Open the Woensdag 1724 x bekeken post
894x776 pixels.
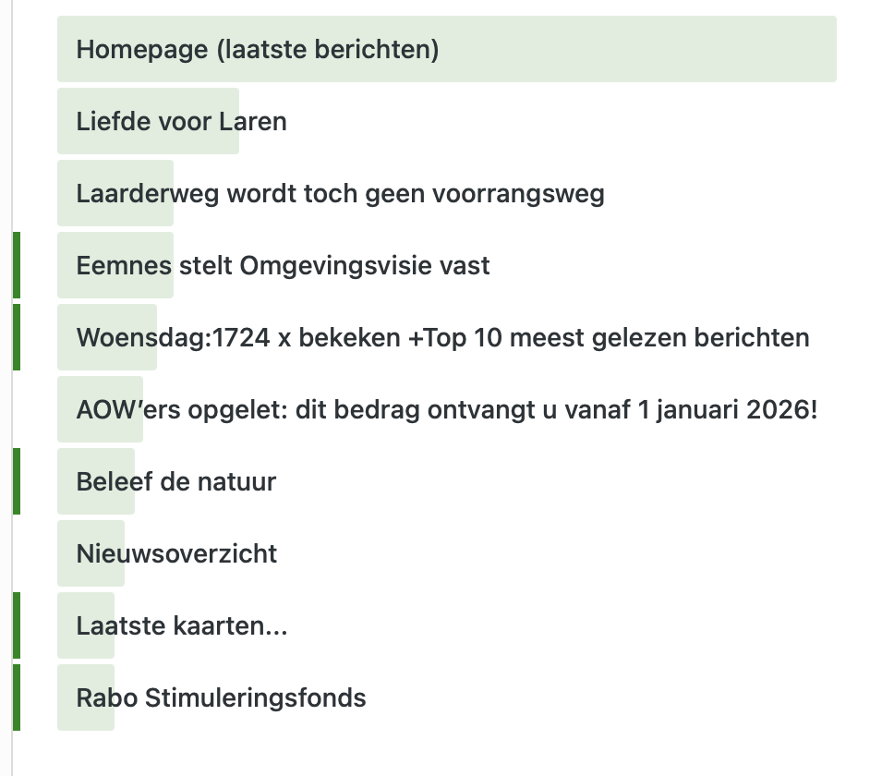(442, 337)
